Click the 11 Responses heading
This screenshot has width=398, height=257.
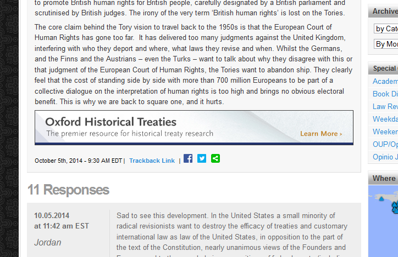click(68, 190)
